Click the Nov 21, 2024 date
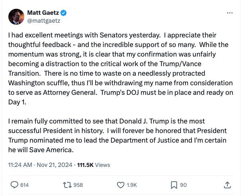 pyautogui.click(x=55, y=165)
